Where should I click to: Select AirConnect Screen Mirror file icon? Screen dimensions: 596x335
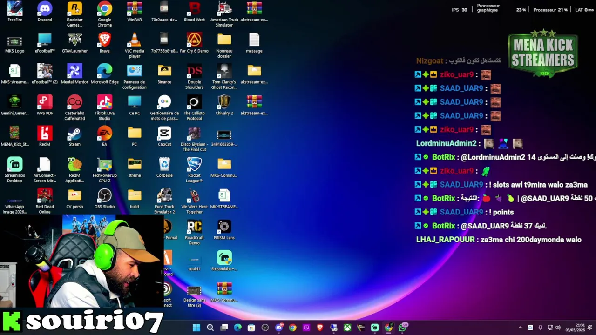point(45,170)
